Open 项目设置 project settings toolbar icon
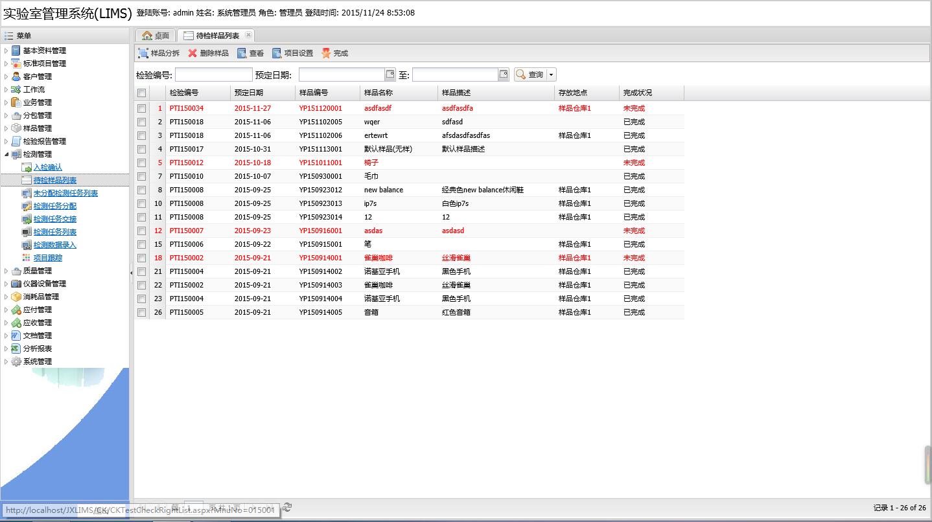This screenshot has height=522, width=932. [x=277, y=53]
